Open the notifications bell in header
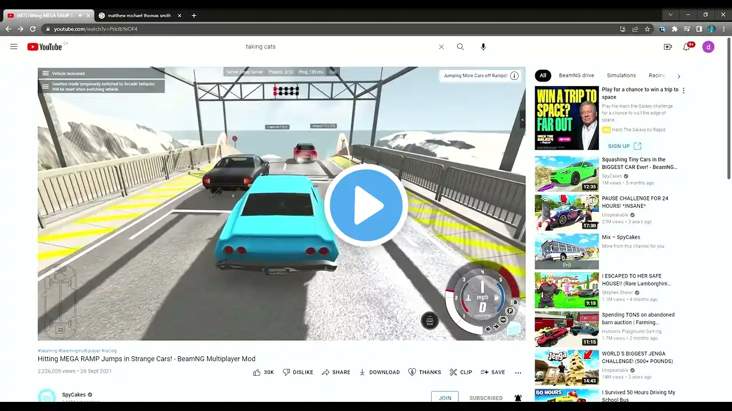Viewport: 732px width, 411px height. click(686, 47)
